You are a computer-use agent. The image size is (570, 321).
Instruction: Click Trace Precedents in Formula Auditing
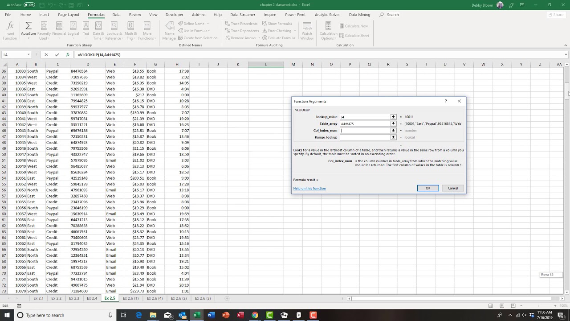[242, 24]
